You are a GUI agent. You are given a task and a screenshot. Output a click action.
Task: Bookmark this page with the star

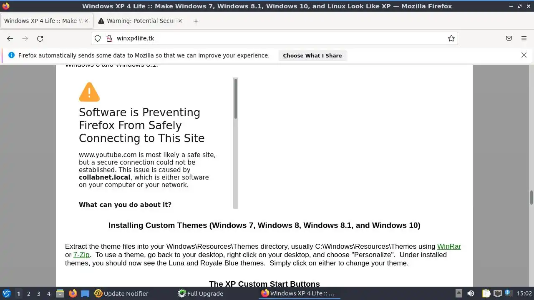pyautogui.click(x=451, y=38)
